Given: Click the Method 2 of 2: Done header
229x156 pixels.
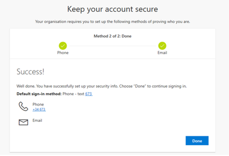Looking at the screenshot, I should [x=112, y=36].
